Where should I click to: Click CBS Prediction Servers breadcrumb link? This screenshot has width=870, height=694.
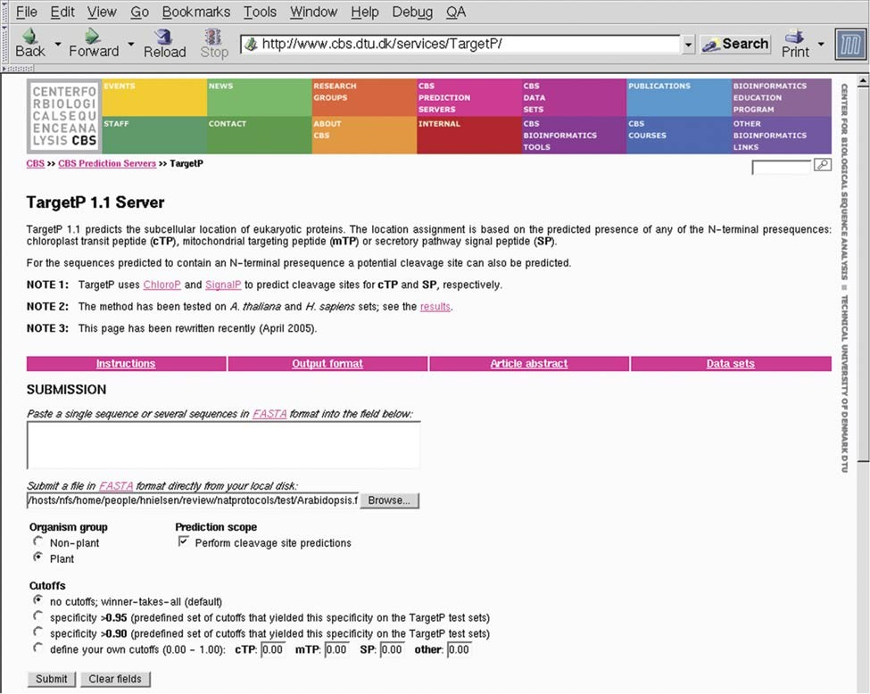coord(107,163)
